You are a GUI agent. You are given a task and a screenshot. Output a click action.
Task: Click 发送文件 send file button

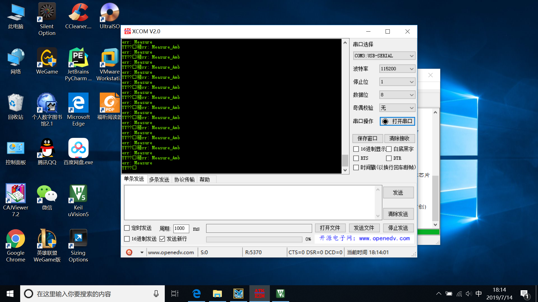pyautogui.click(x=364, y=228)
